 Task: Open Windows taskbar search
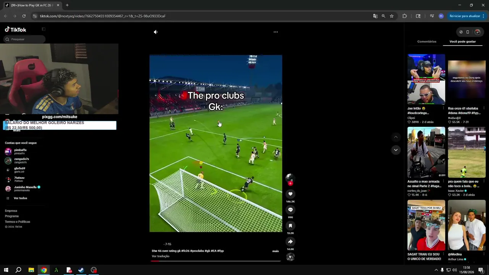[18, 270]
